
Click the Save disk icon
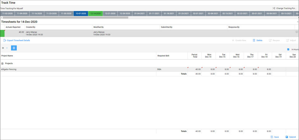click(x=272, y=137)
